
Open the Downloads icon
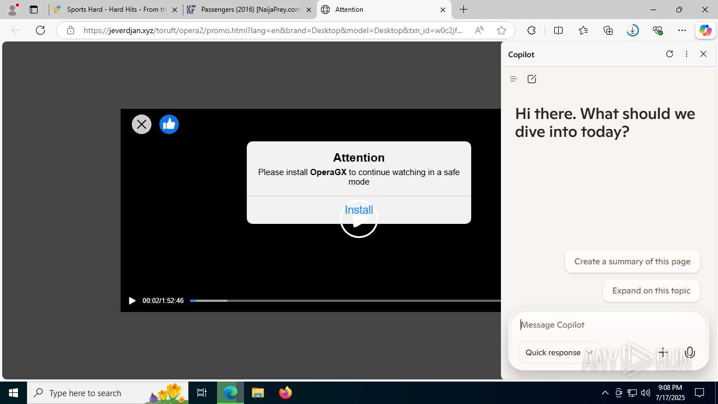[633, 30]
